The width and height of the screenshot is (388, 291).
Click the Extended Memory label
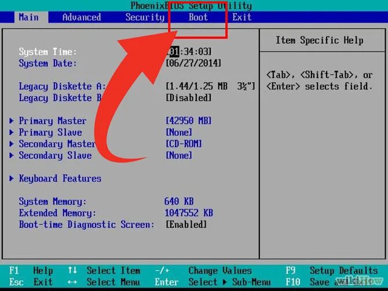58,213
